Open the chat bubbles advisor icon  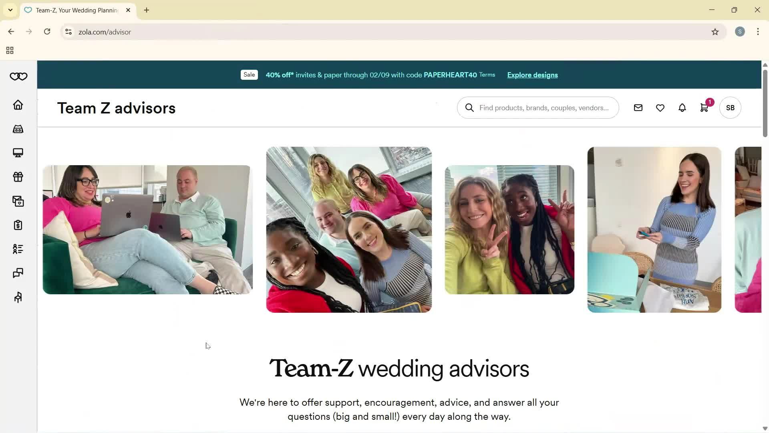[18, 273]
